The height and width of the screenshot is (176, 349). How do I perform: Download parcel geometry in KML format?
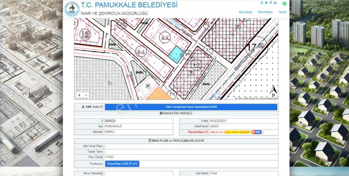[x=191, y=107]
